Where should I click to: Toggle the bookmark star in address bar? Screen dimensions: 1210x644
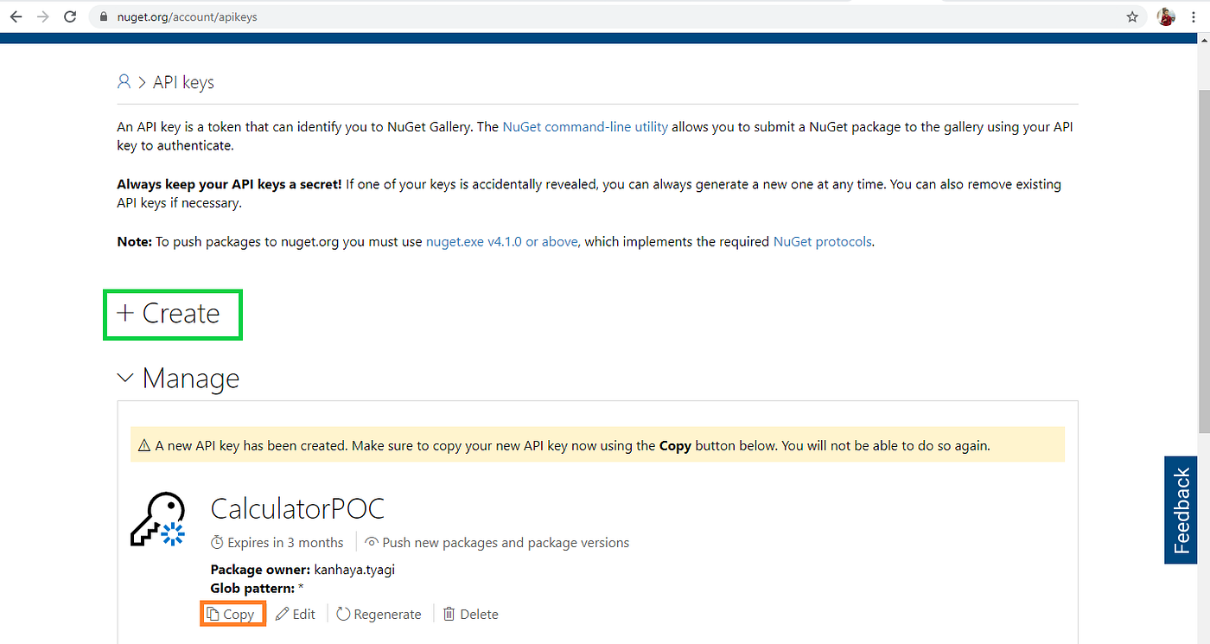pyautogui.click(x=1133, y=16)
